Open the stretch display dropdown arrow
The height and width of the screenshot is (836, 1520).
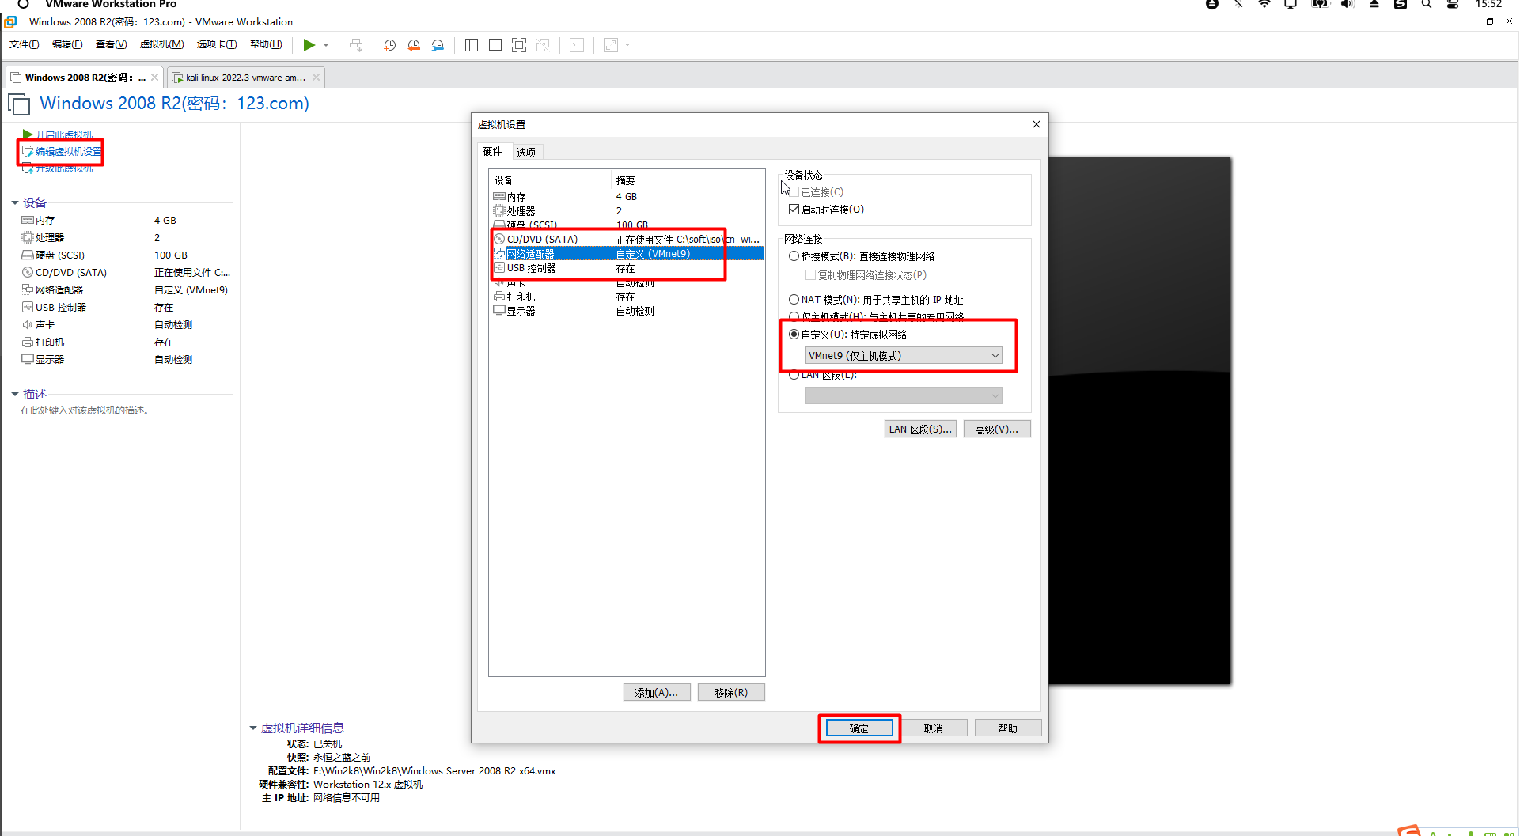coord(627,45)
